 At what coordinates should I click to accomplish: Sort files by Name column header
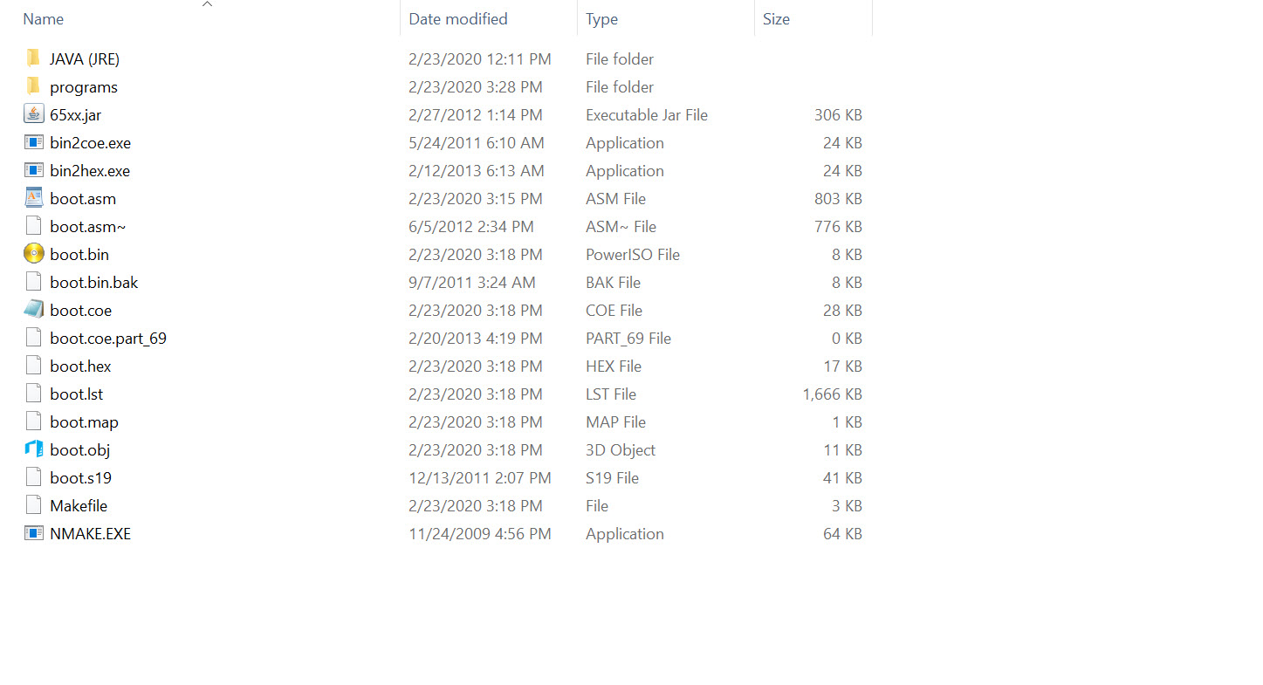(44, 19)
